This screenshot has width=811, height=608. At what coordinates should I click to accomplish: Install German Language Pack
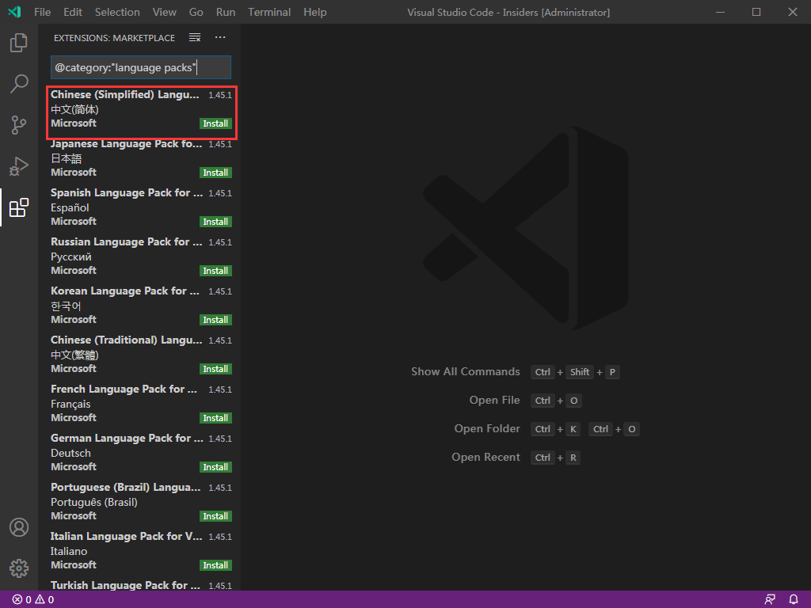point(215,467)
